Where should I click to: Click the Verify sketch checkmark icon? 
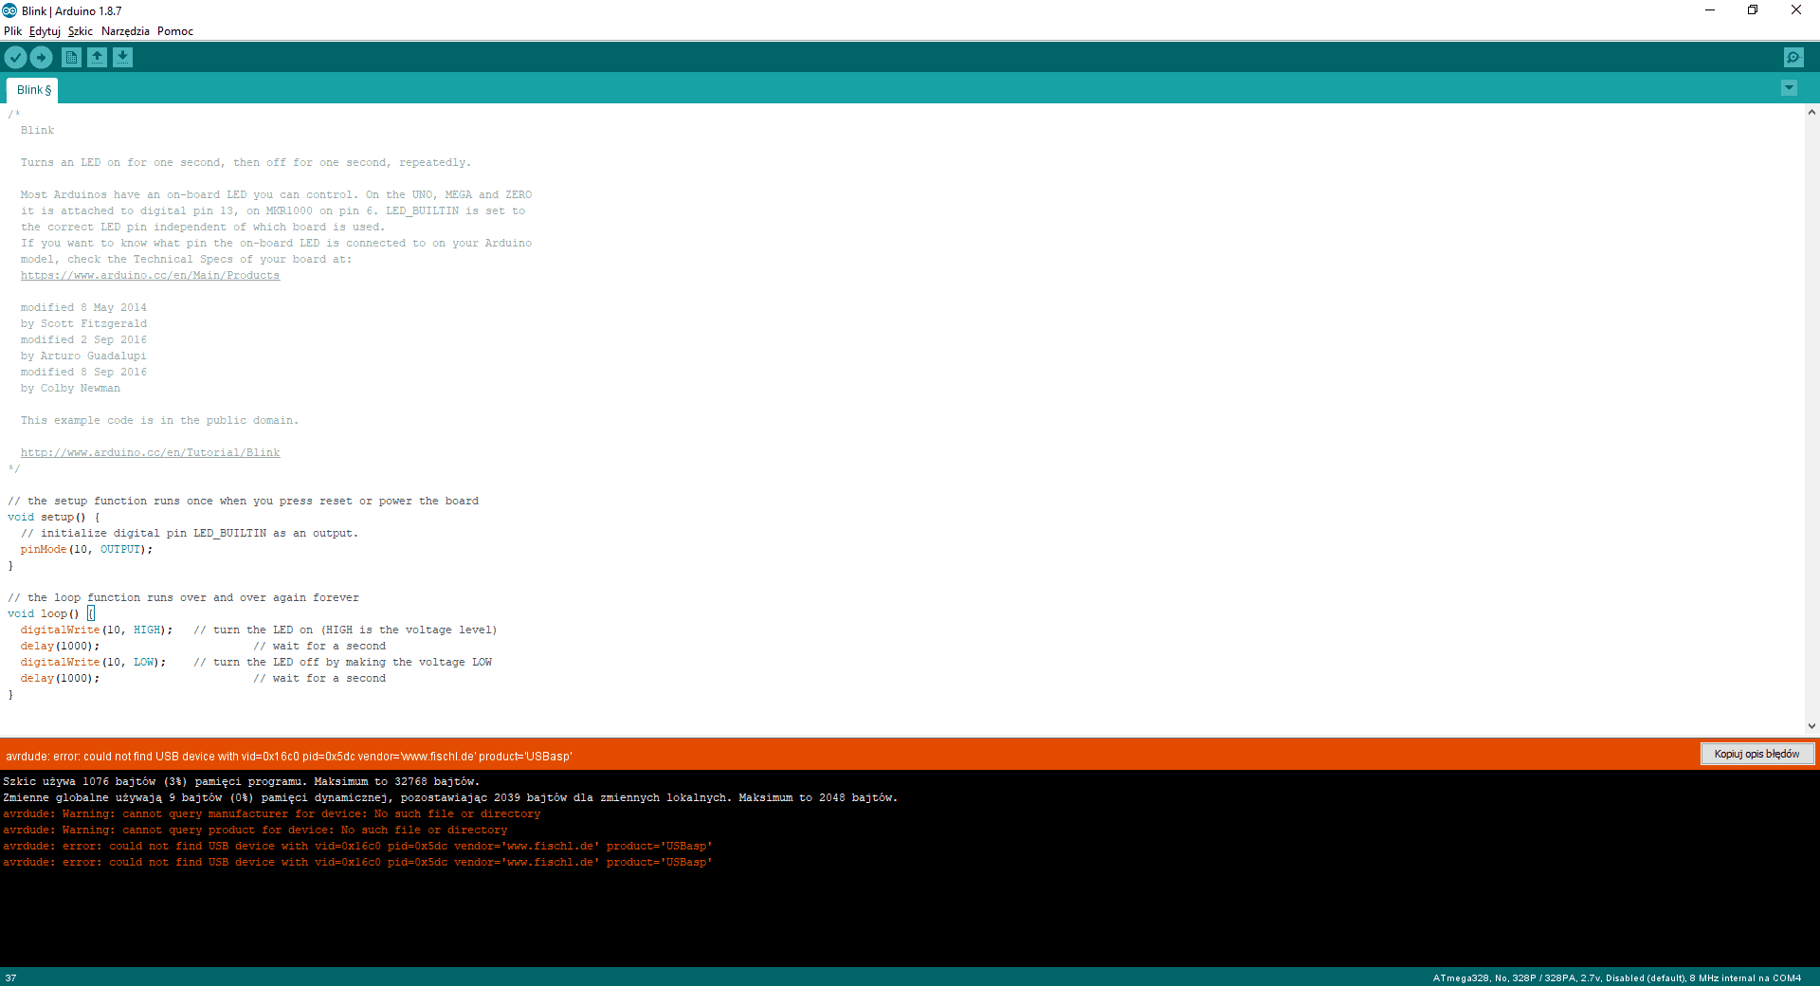(x=15, y=58)
